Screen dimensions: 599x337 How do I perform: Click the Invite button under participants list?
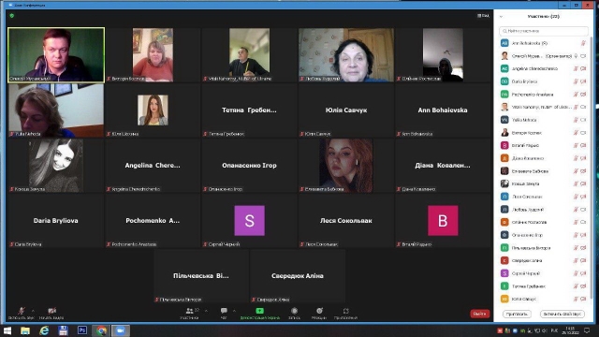517,314
